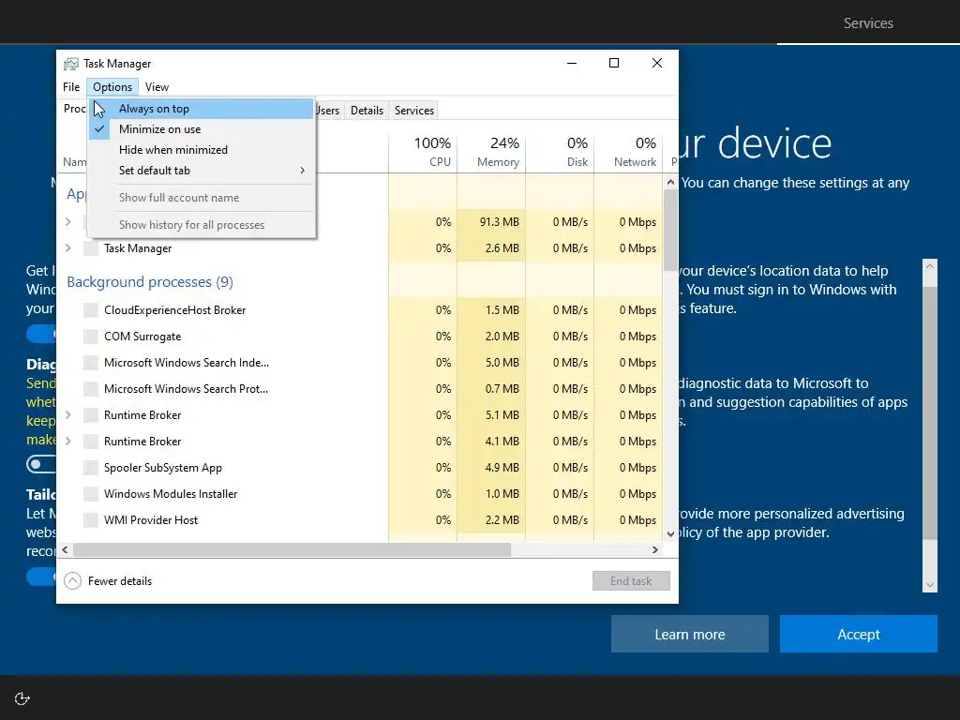Click the Task Manager process icon
This screenshot has height=720, width=960.
(x=91, y=248)
